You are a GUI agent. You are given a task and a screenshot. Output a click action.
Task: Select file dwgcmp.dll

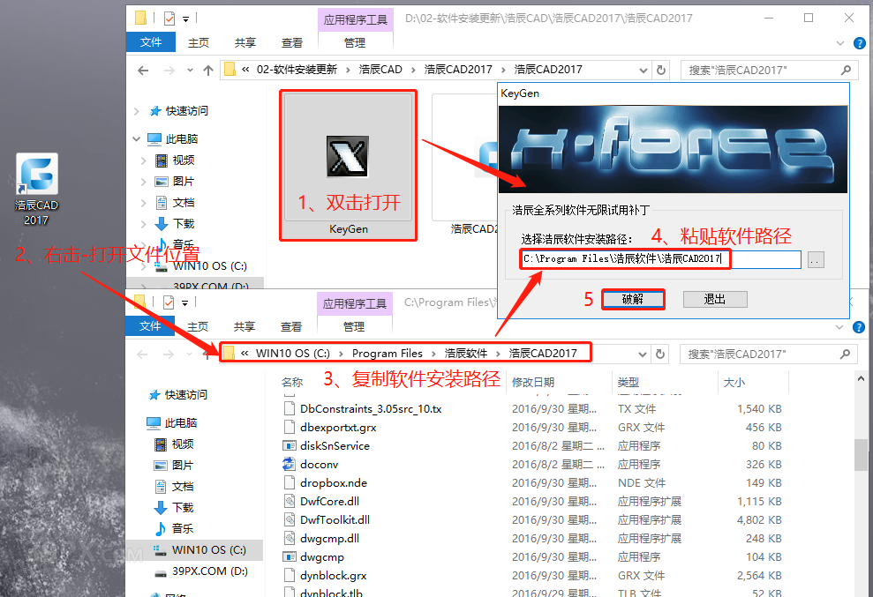tap(329, 538)
